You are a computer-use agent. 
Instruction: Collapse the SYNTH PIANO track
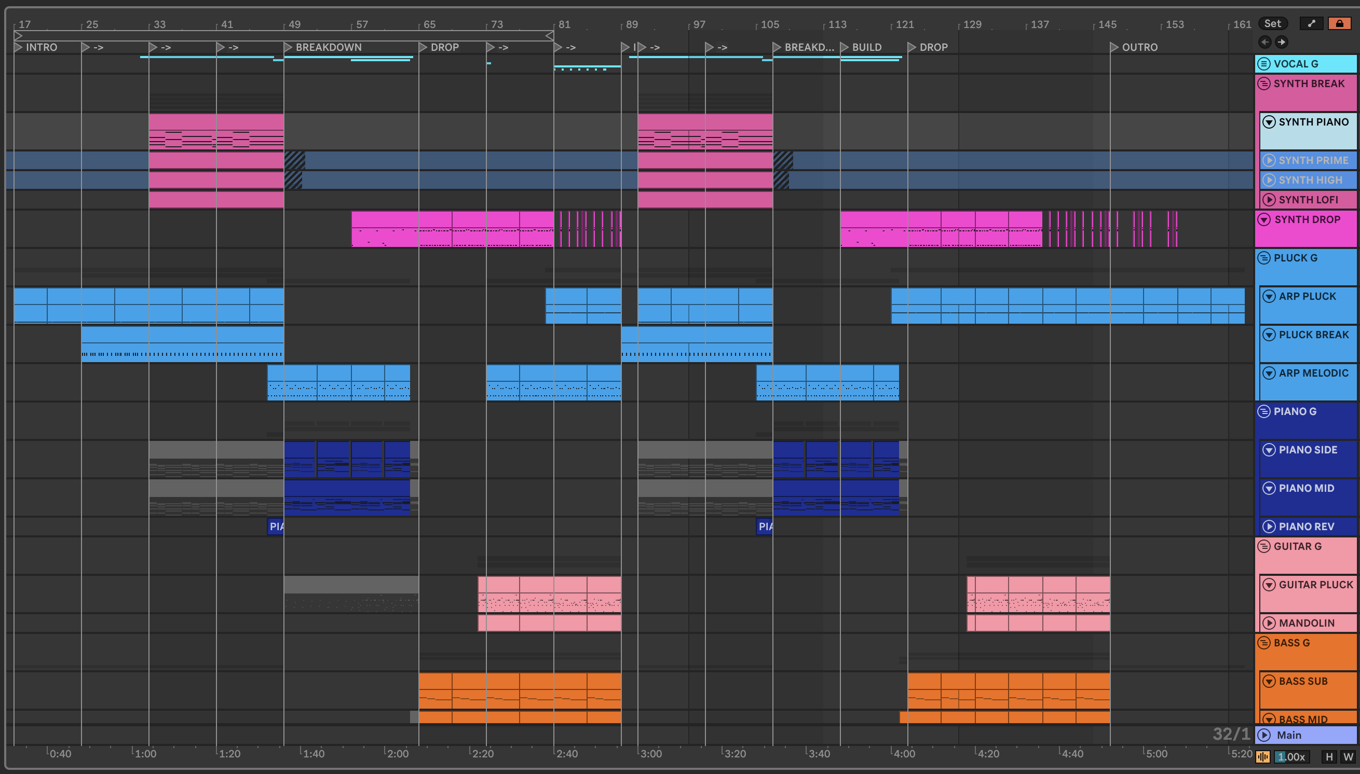click(1269, 122)
